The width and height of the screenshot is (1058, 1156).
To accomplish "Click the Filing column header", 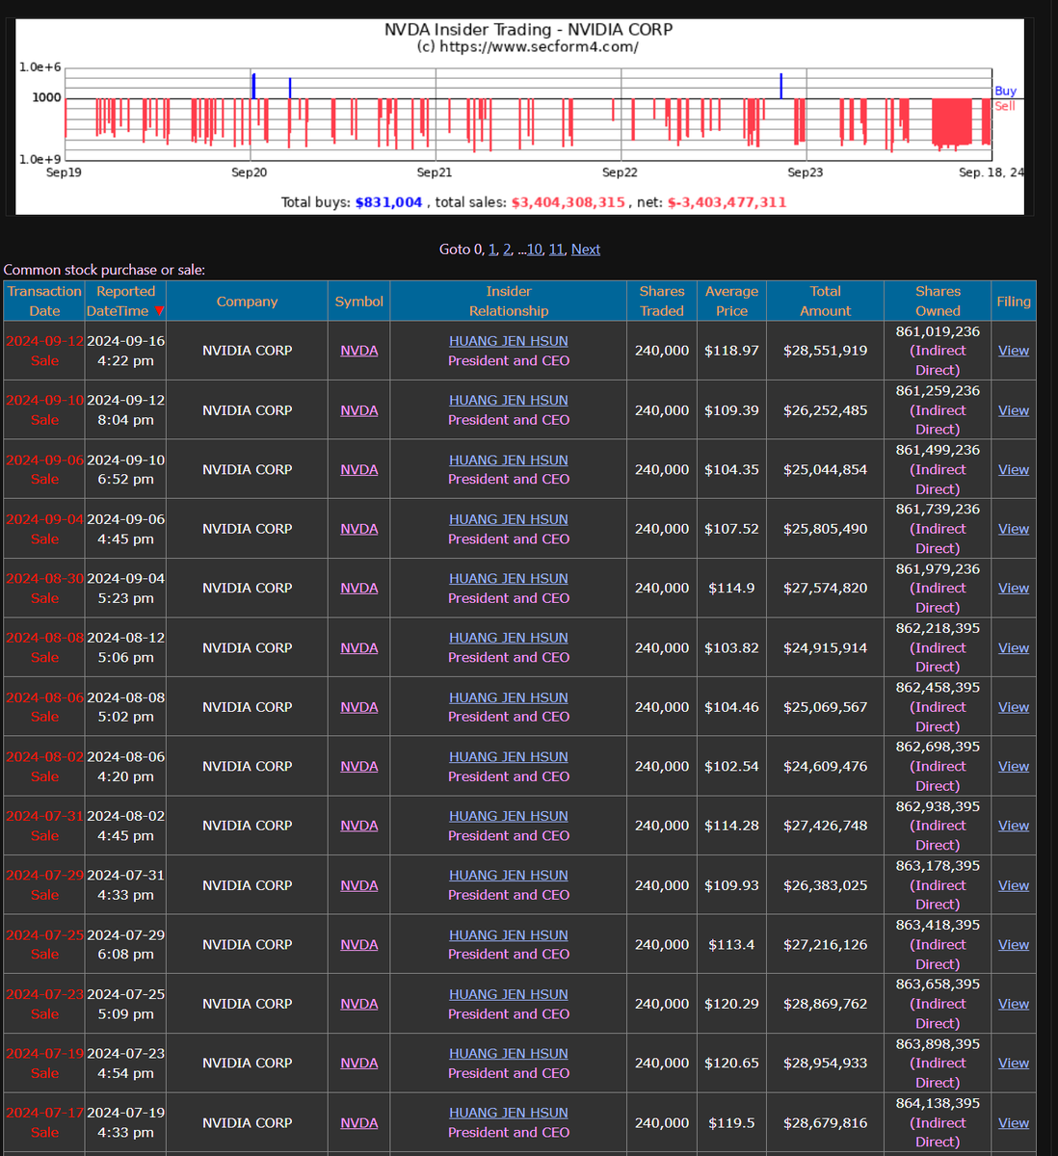I will (1014, 302).
